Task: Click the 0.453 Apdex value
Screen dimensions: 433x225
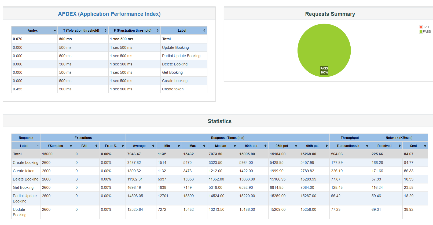Action: click(18, 89)
